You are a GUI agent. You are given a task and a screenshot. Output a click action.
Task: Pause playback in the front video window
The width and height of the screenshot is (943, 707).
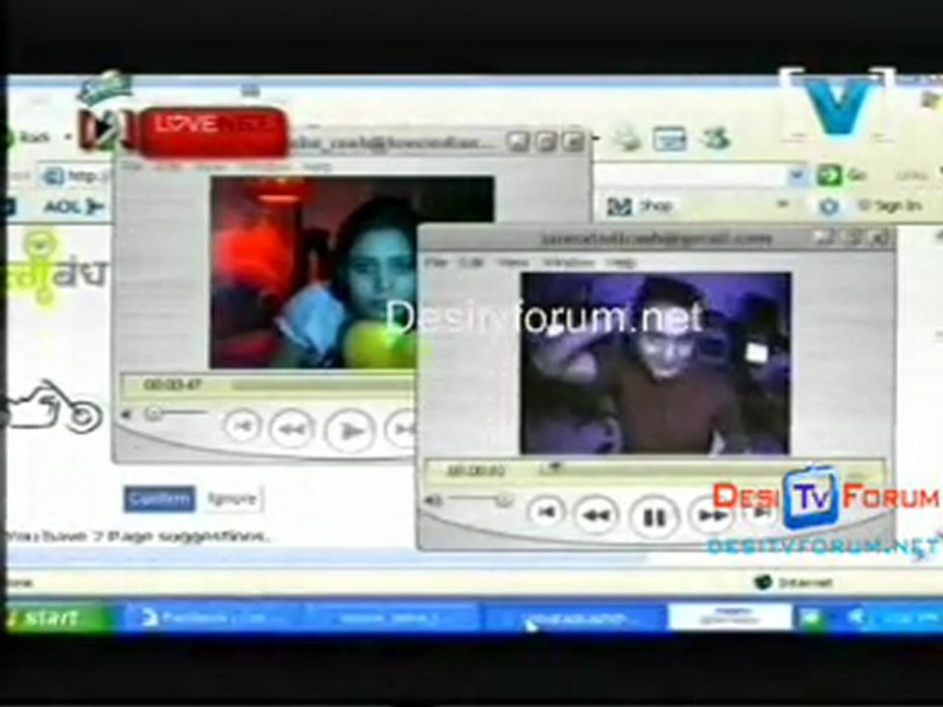(654, 517)
